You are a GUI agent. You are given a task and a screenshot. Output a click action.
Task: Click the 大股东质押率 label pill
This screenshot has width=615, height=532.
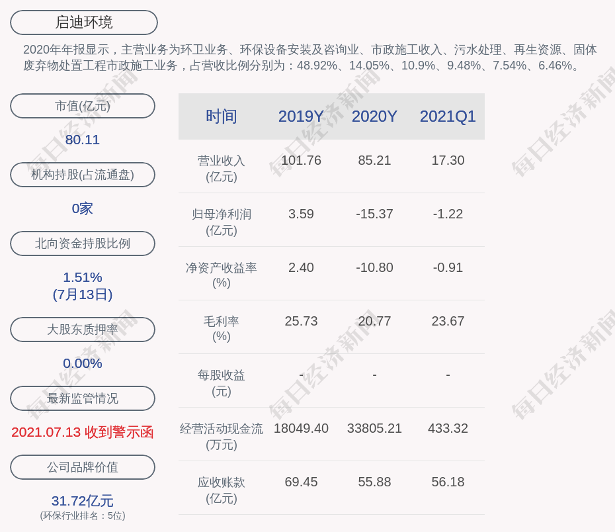point(83,330)
